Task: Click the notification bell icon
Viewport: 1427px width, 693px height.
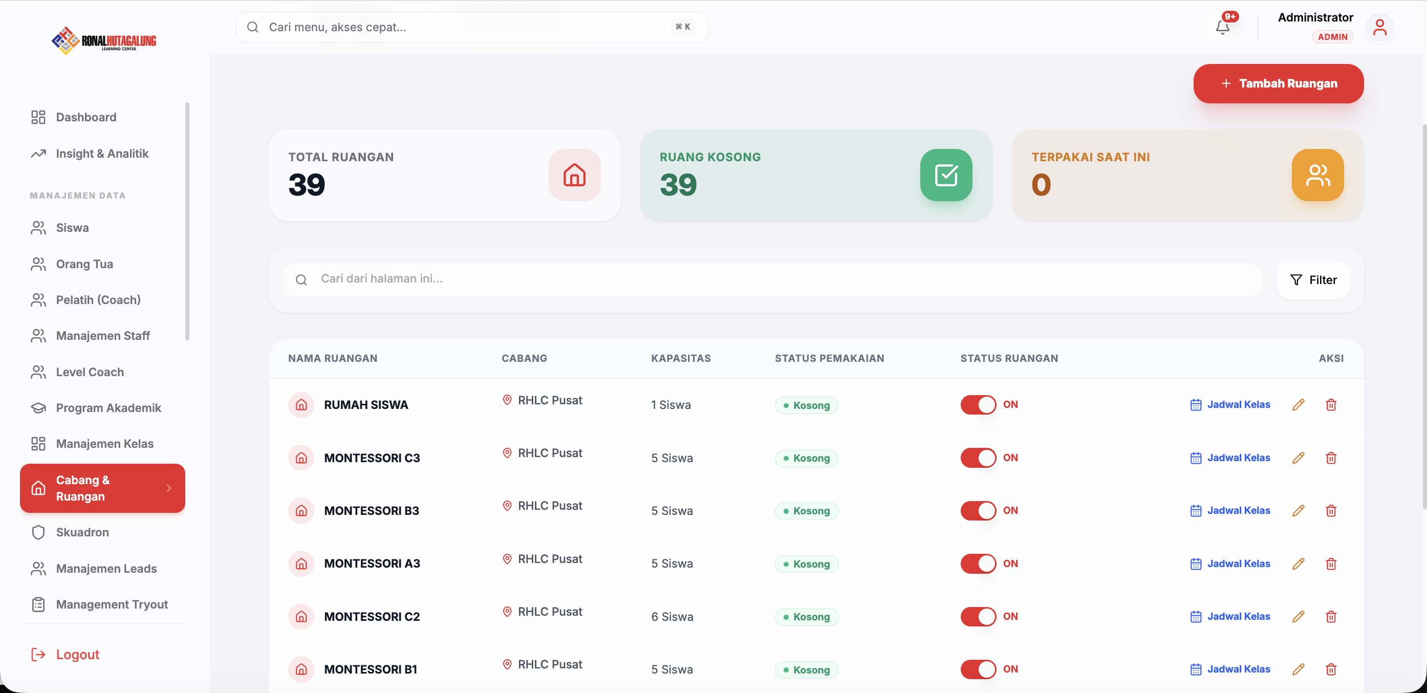Action: click(x=1222, y=27)
